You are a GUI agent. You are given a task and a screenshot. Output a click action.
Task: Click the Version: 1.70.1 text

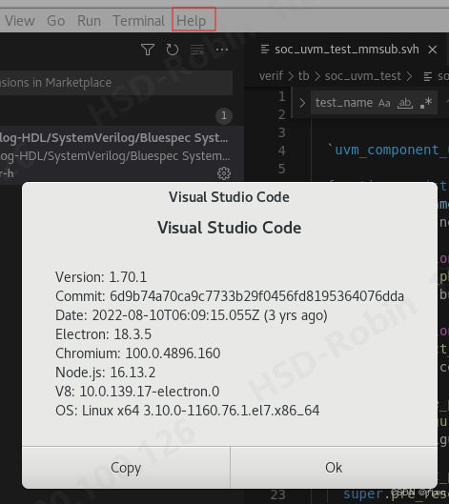coord(101,277)
